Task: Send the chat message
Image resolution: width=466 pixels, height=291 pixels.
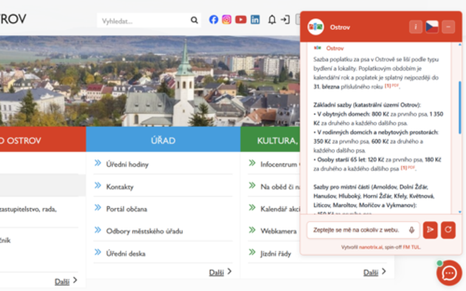Action: [x=430, y=230]
